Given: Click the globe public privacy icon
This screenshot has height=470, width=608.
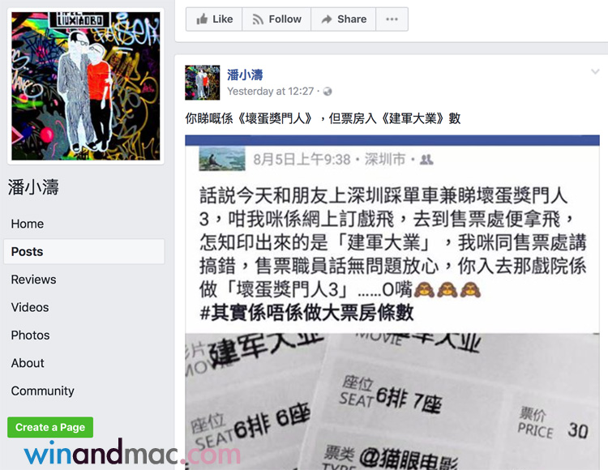Looking at the screenshot, I should coord(328,92).
